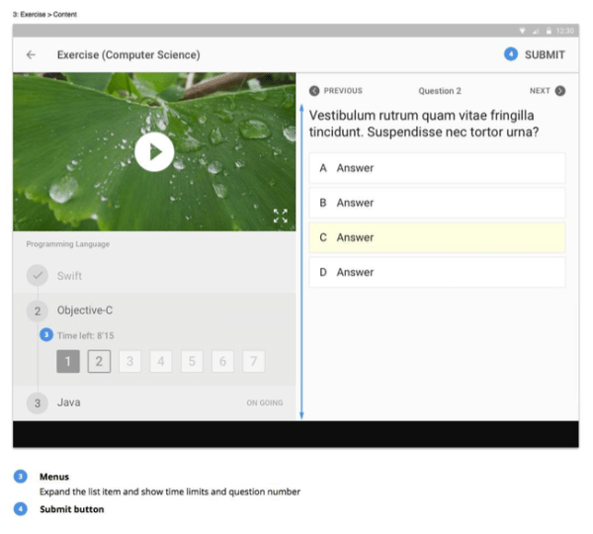The height and width of the screenshot is (534, 593).
Task: Select answer A
Action: (437, 168)
